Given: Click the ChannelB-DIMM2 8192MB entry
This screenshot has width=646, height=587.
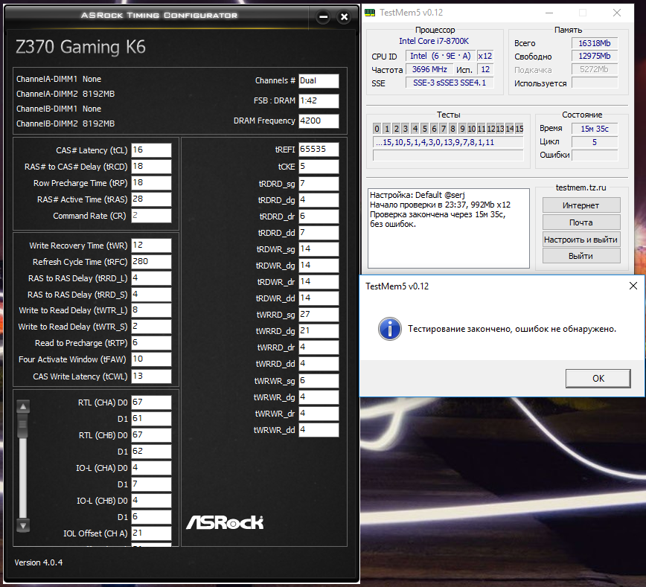Looking at the screenshot, I should click(65, 124).
